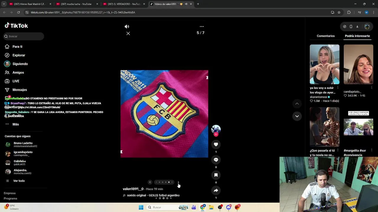Click the TikTok logo
The height and width of the screenshot is (212, 378).
point(16,26)
